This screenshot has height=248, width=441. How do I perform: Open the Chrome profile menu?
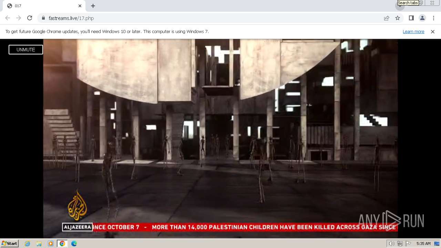coord(422,18)
